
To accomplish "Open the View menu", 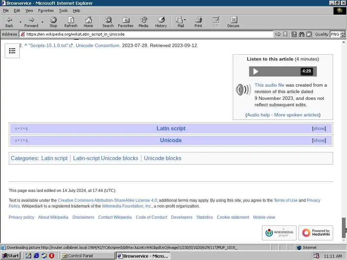I will 29,10.
